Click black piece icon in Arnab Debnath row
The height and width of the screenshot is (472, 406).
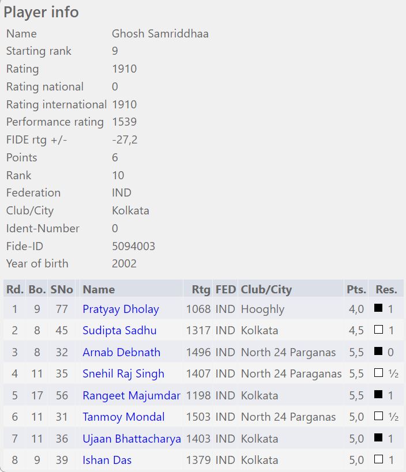coord(378,352)
